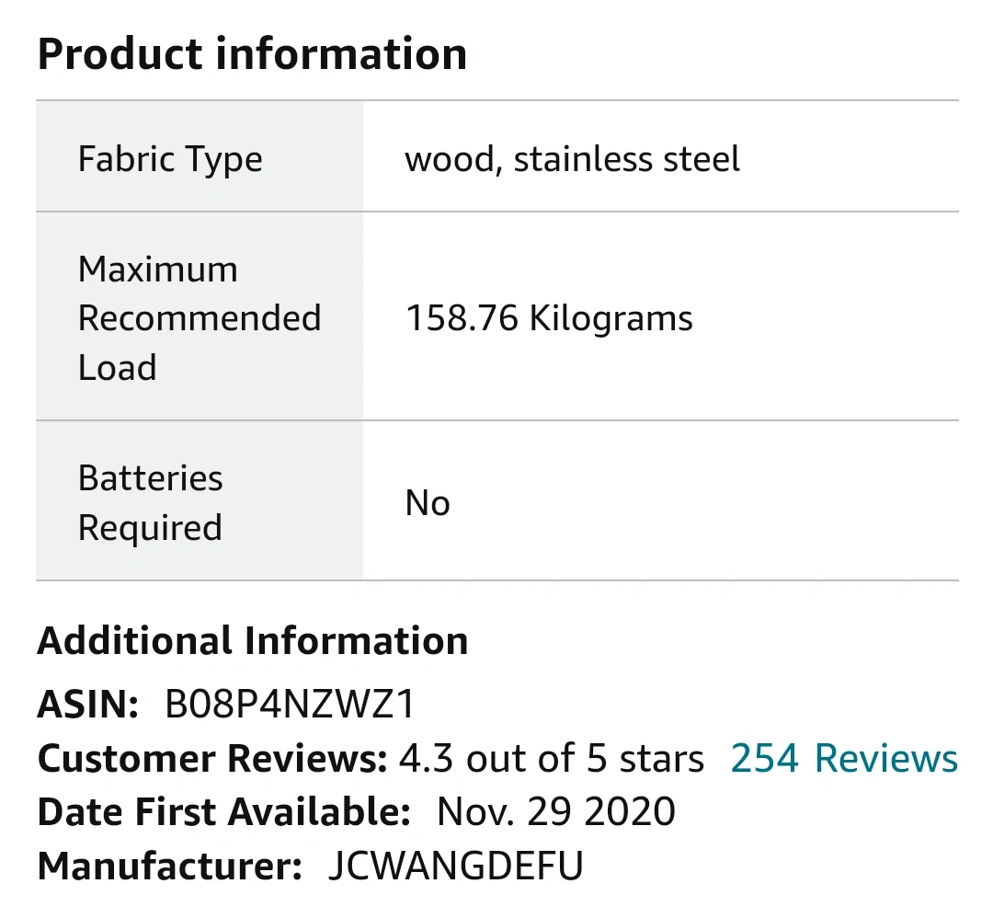Screen dimensions: 993x918
Task: Click the word Kilograms in load value
Action: (x=611, y=318)
